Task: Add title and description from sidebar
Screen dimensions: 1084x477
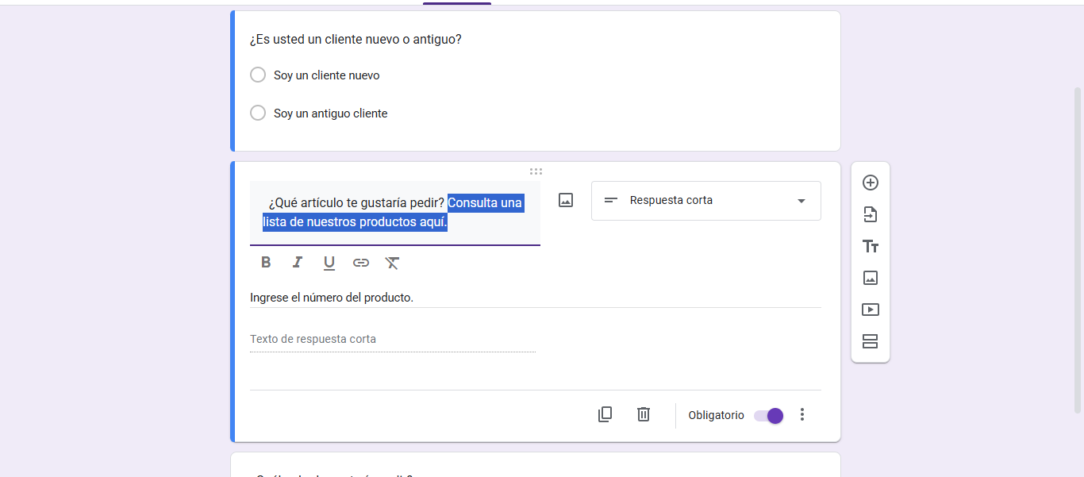Action: click(x=871, y=246)
